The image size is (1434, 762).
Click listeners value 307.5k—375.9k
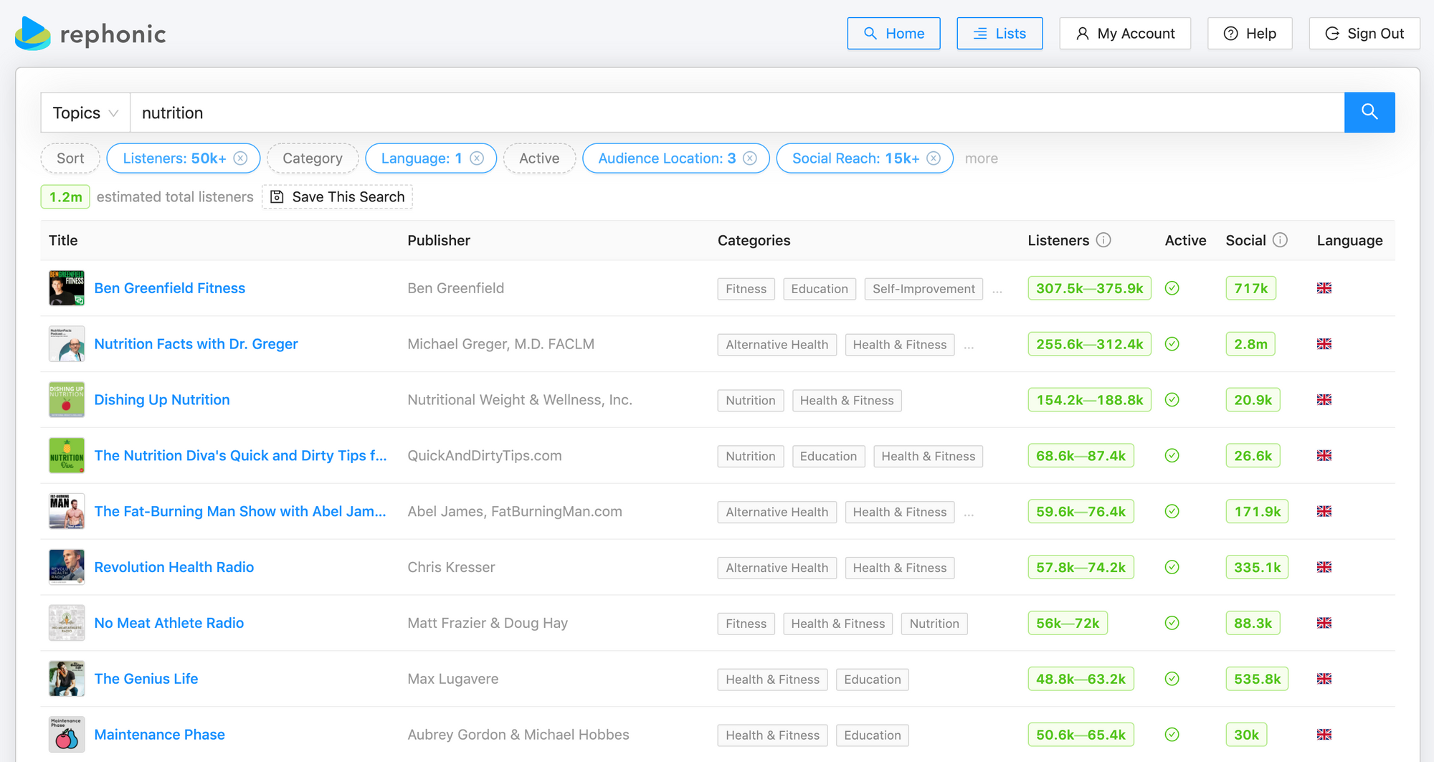tap(1090, 288)
